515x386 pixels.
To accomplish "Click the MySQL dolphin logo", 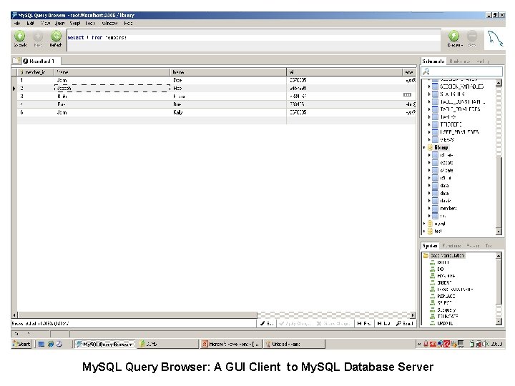I will pos(495,39).
